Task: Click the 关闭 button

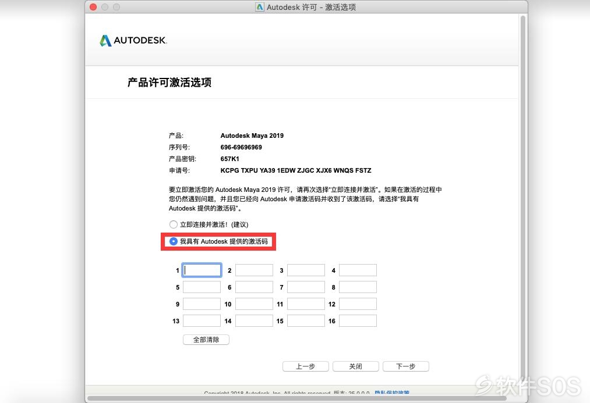Action: [x=356, y=366]
